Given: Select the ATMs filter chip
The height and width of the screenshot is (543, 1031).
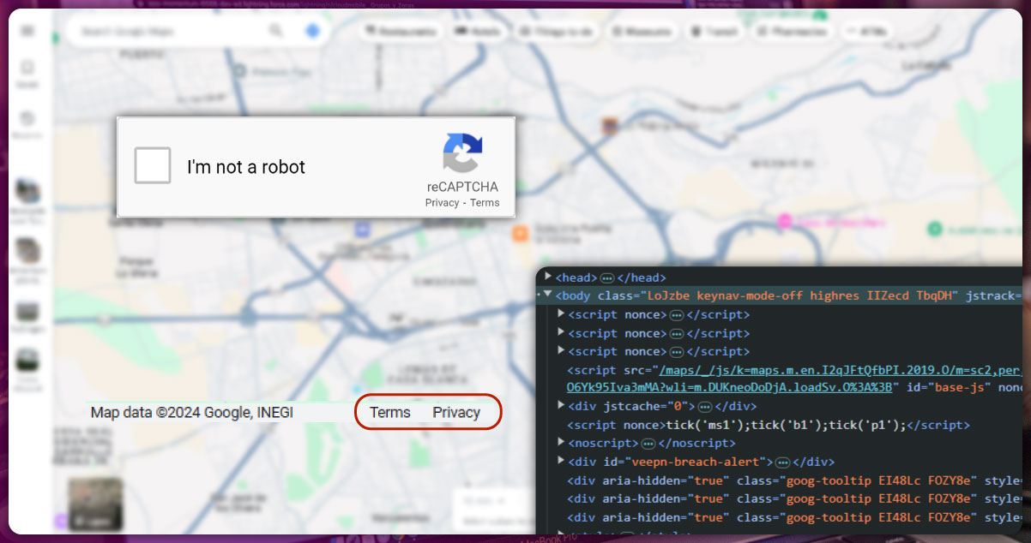Looking at the screenshot, I should click(x=867, y=31).
